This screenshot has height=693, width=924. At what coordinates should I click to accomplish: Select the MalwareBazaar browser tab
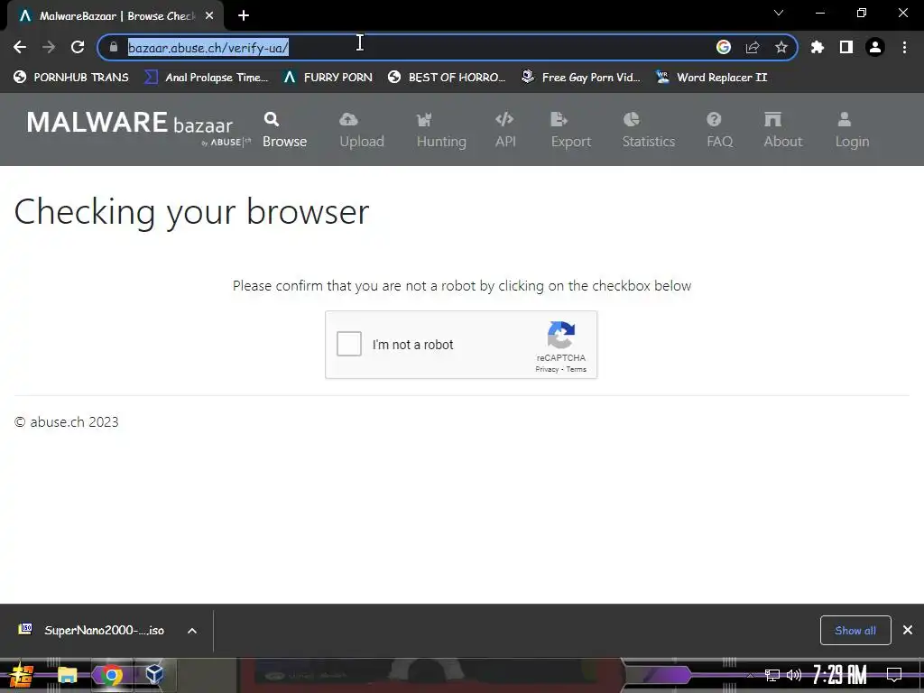[x=115, y=16]
